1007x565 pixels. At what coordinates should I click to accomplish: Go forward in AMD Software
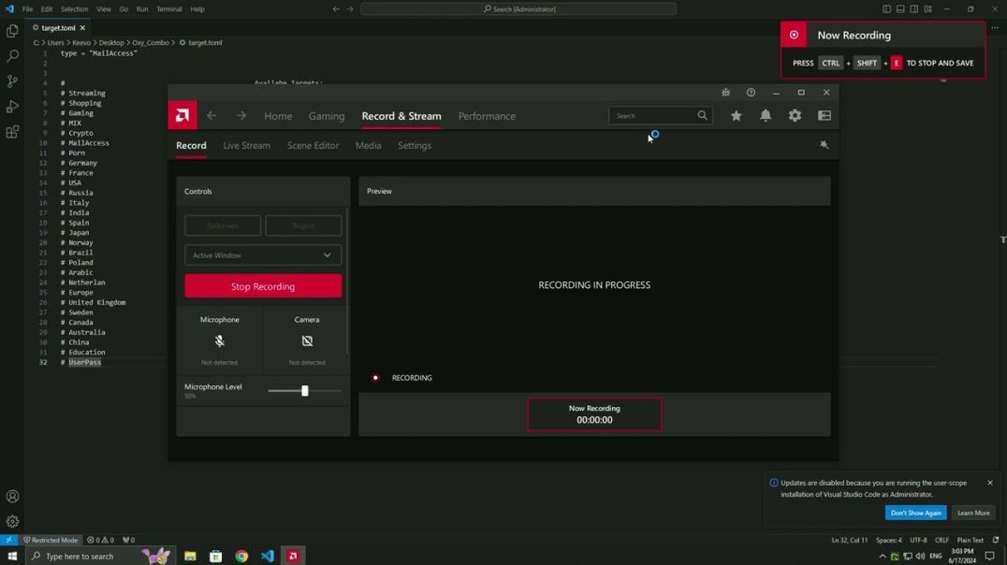tap(241, 116)
